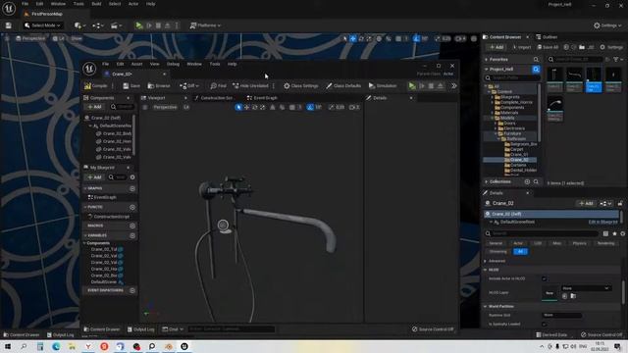Open Content Browser Settings
Image resolution: width=628 pixels, height=353 pixels.
(x=611, y=47)
